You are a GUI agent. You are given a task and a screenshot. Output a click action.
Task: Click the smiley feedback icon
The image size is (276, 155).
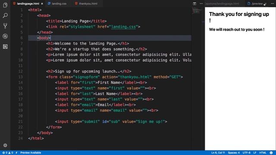(271, 153)
